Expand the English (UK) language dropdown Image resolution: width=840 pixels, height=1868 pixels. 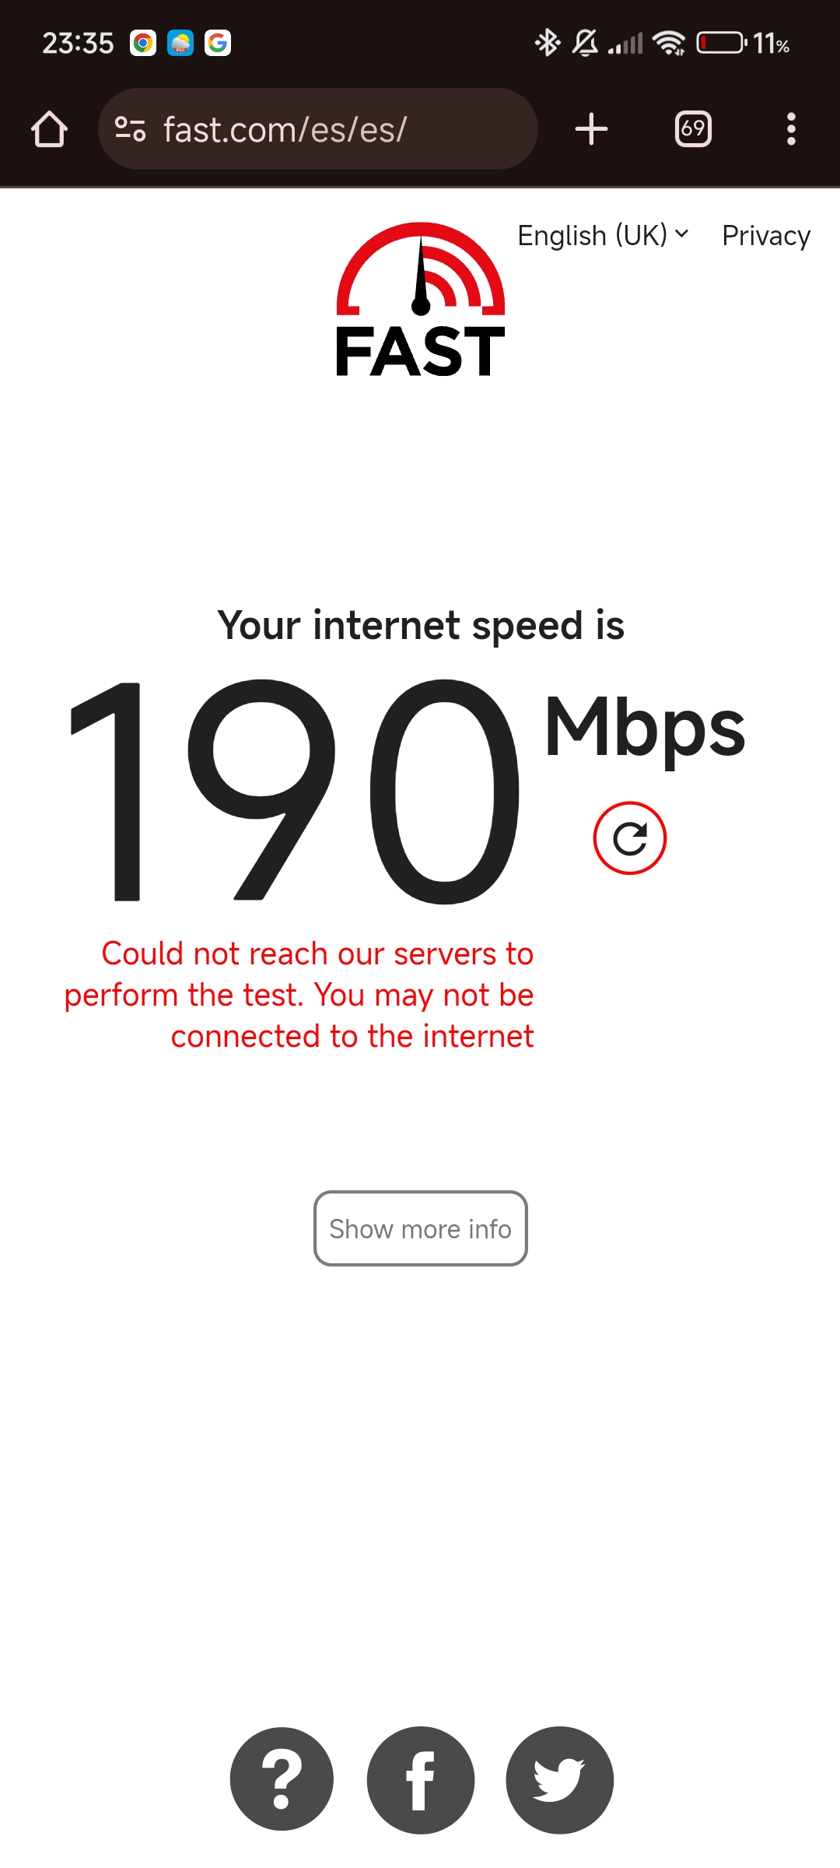[604, 235]
